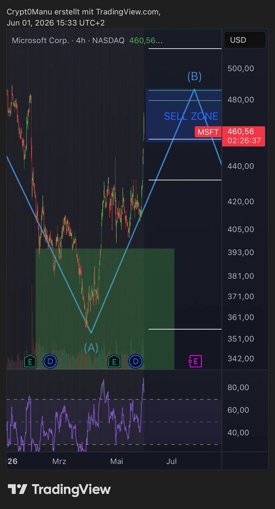Click the magenta upcoming earnings E marker
The height and width of the screenshot is (509, 275).
195,361
